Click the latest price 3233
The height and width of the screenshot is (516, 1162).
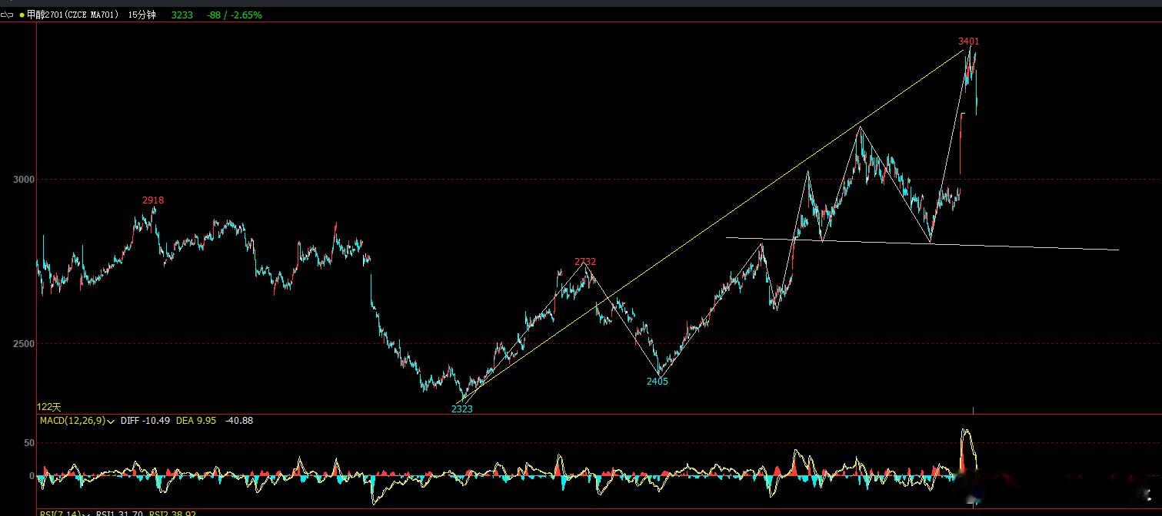pos(181,15)
